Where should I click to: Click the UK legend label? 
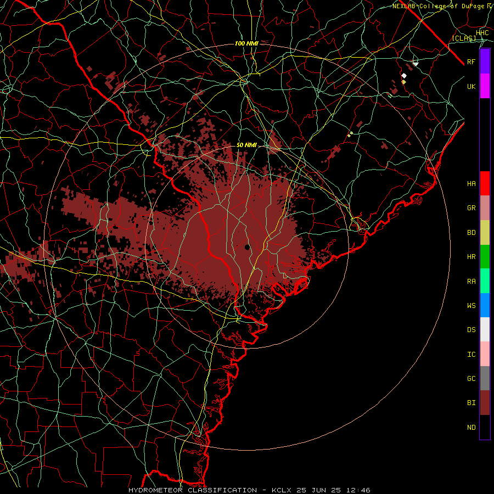pyautogui.click(x=471, y=86)
